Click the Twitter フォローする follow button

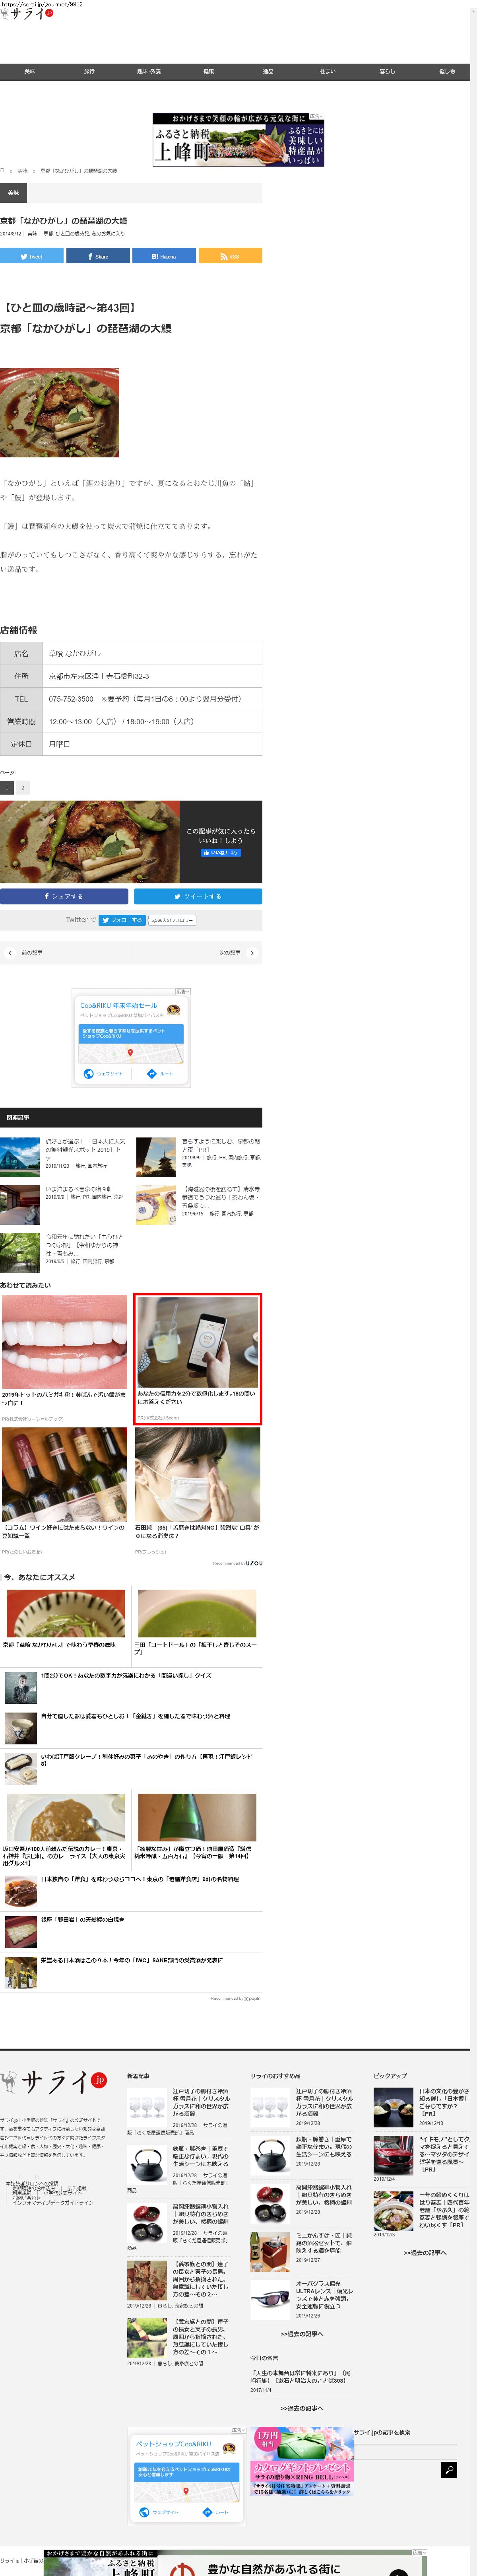pyautogui.click(x=122, y=919)
